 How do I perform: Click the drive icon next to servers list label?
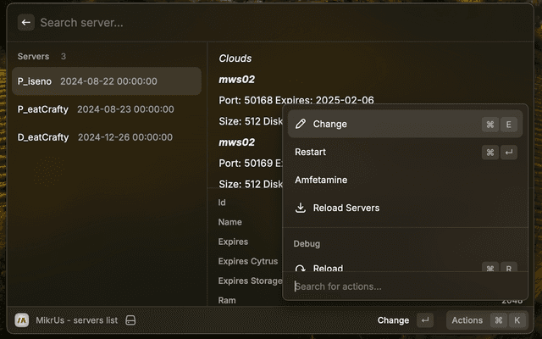130,320
